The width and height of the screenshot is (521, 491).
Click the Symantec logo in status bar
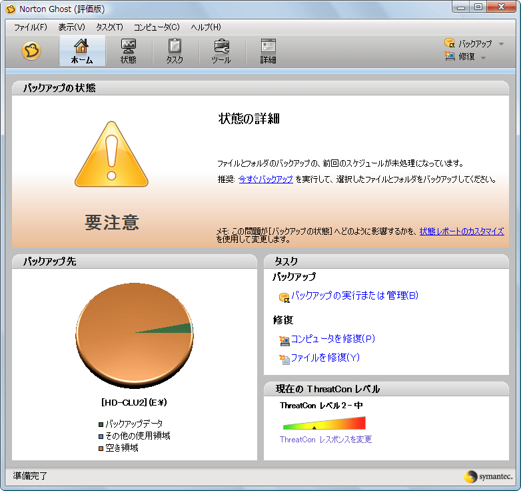(488, 476)
